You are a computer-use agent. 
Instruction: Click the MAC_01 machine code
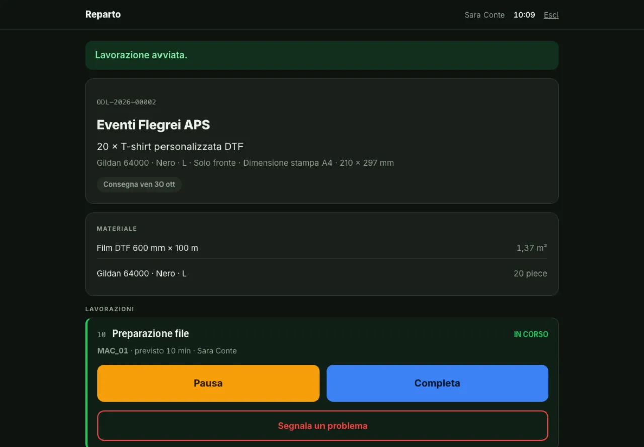coord(113,351)
